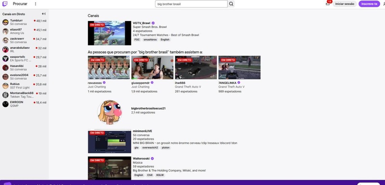Viewport: 385px width, 185px height.
Task: Open the Procurar browse tab
Action: [x=20, y=4]
